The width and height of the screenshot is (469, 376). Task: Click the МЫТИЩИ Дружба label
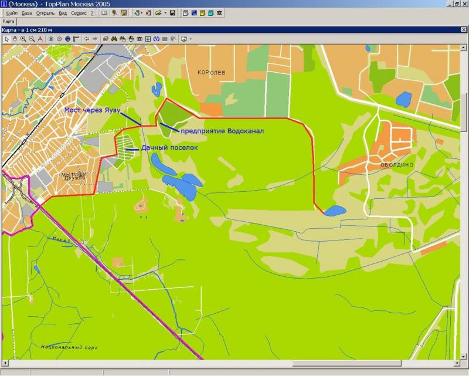click(74, 176)
